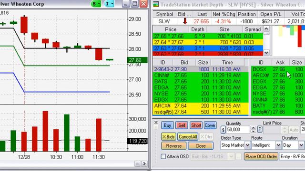Select the BATY ask row at 27.66
The image size is (305, 171).
(x=278, y=106)
